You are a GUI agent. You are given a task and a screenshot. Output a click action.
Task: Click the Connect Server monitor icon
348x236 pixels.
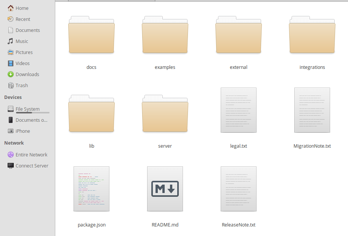click(10, 166)
